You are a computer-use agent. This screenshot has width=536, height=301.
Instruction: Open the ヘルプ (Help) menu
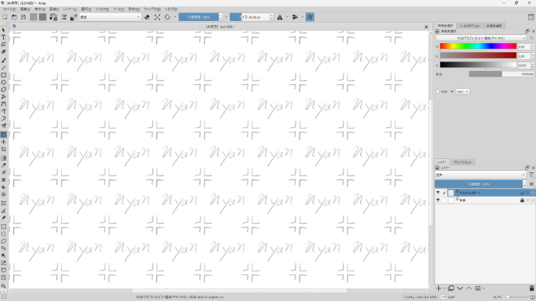pos(171,9)
